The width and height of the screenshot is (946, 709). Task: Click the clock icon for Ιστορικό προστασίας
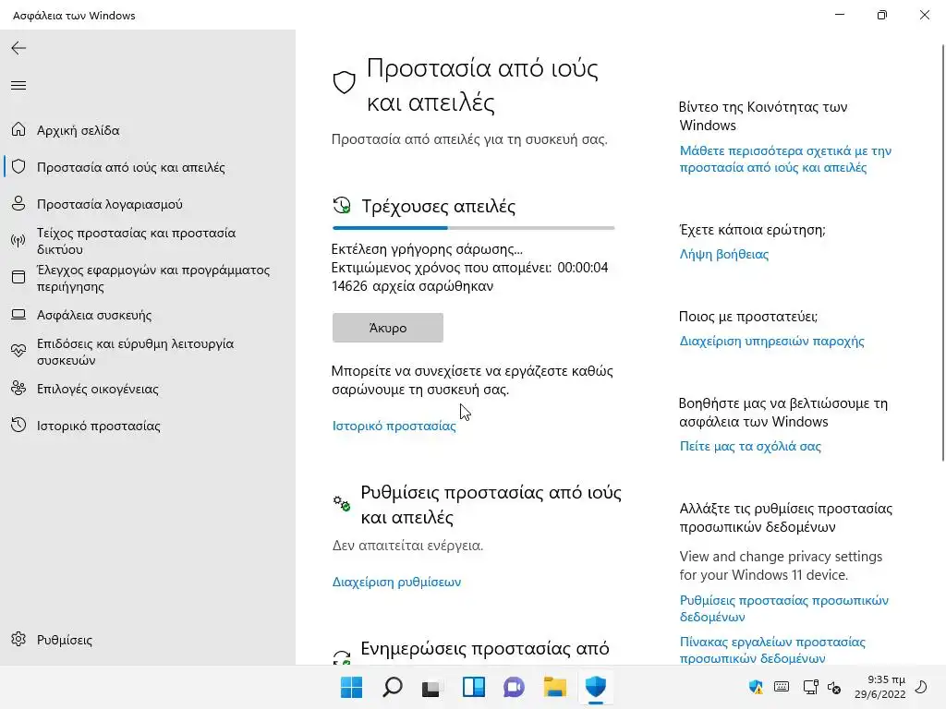coord(18,425)
